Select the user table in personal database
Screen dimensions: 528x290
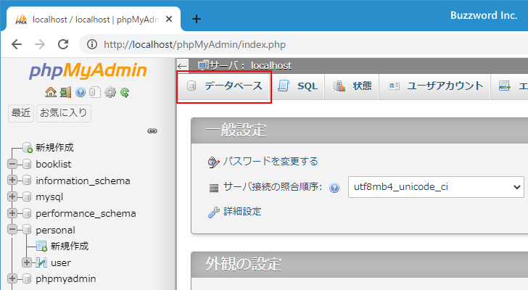pyautogui.click(x=61, y=262)
